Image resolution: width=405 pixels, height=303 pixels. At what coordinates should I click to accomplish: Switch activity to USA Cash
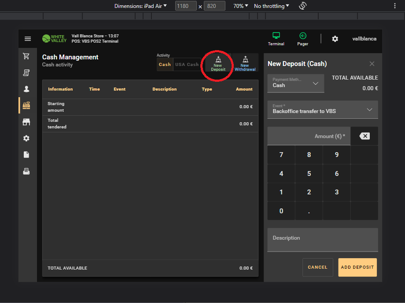tap(187, 65)
